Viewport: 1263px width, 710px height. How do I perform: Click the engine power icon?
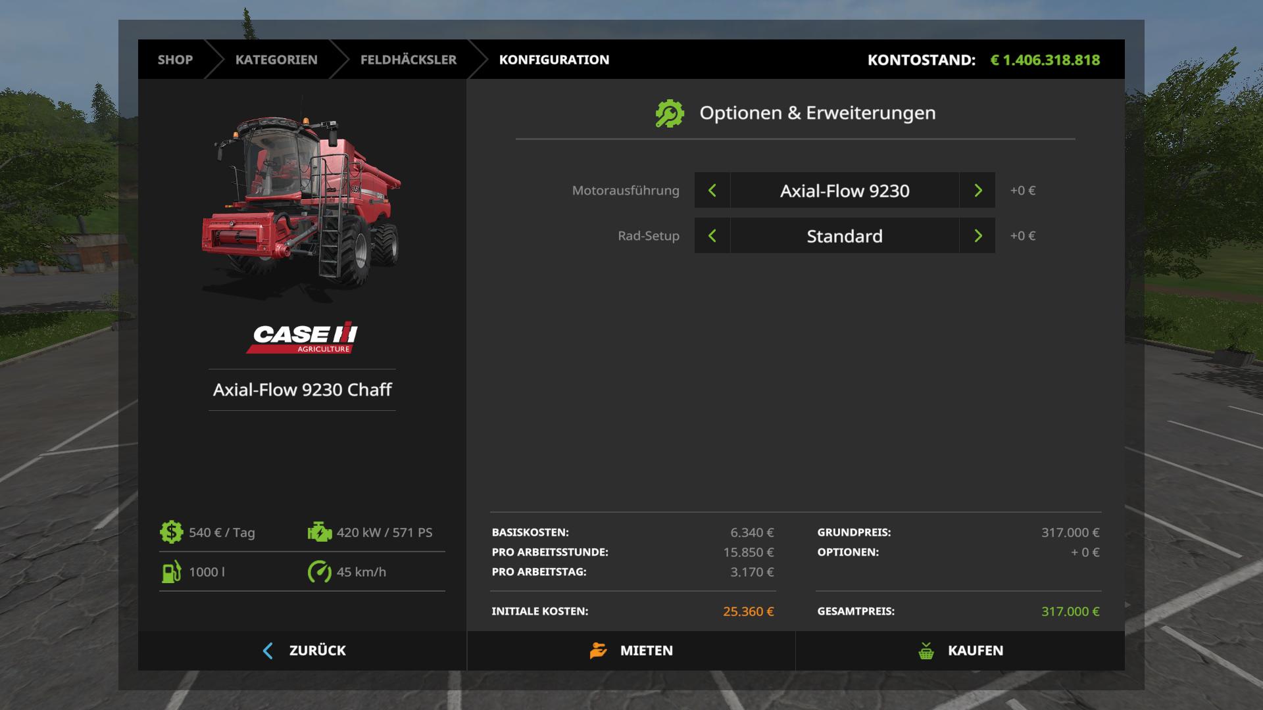pos(320,532)
